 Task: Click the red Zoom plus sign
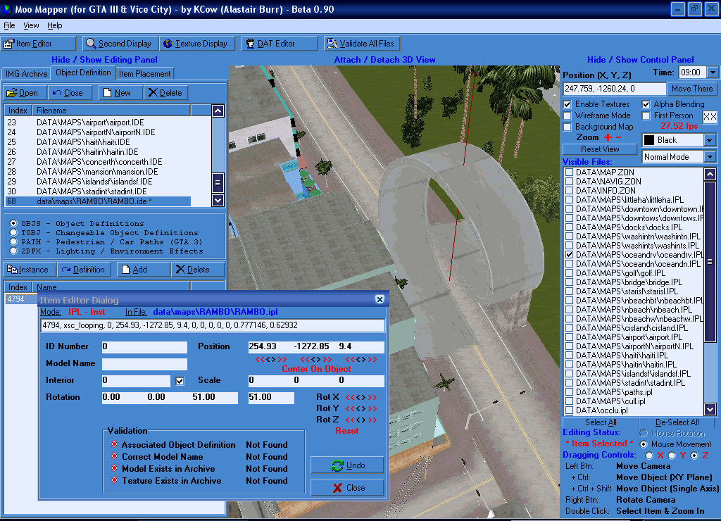608,137
